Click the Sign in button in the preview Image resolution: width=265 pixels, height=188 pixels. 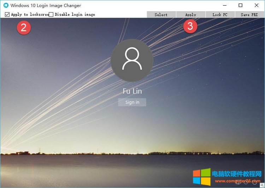[x=132, y=102]
